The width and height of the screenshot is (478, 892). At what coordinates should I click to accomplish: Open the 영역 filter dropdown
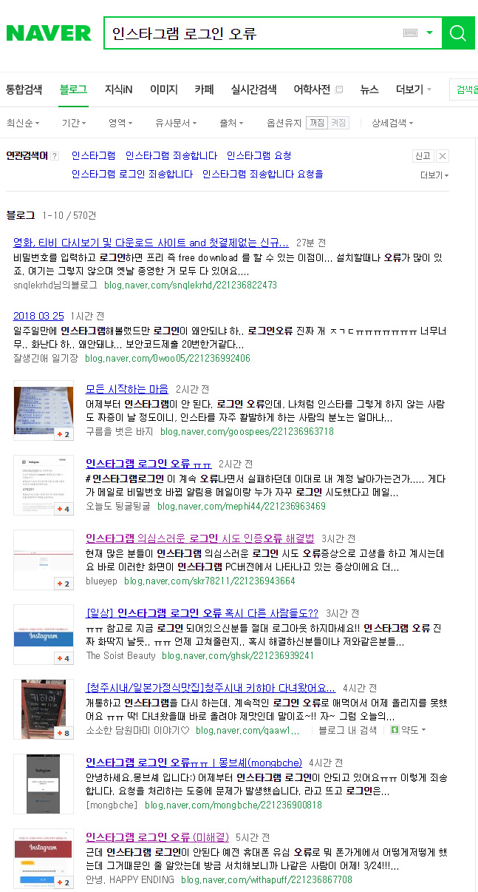[x=120, y=123]
